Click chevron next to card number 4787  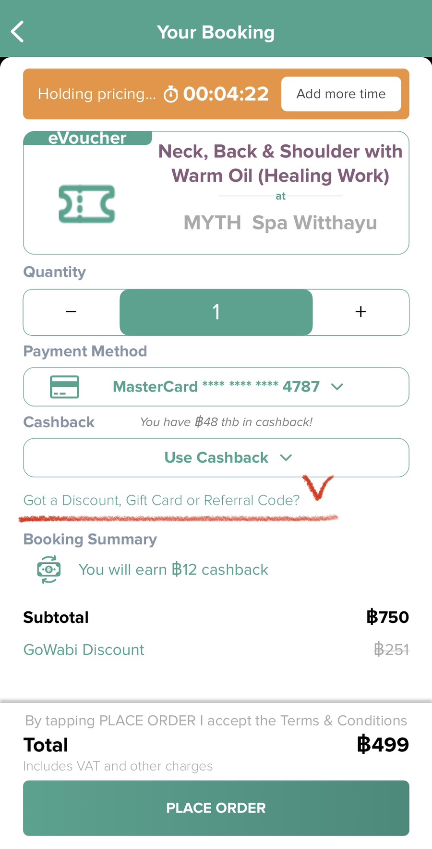[x=337, y=387]
